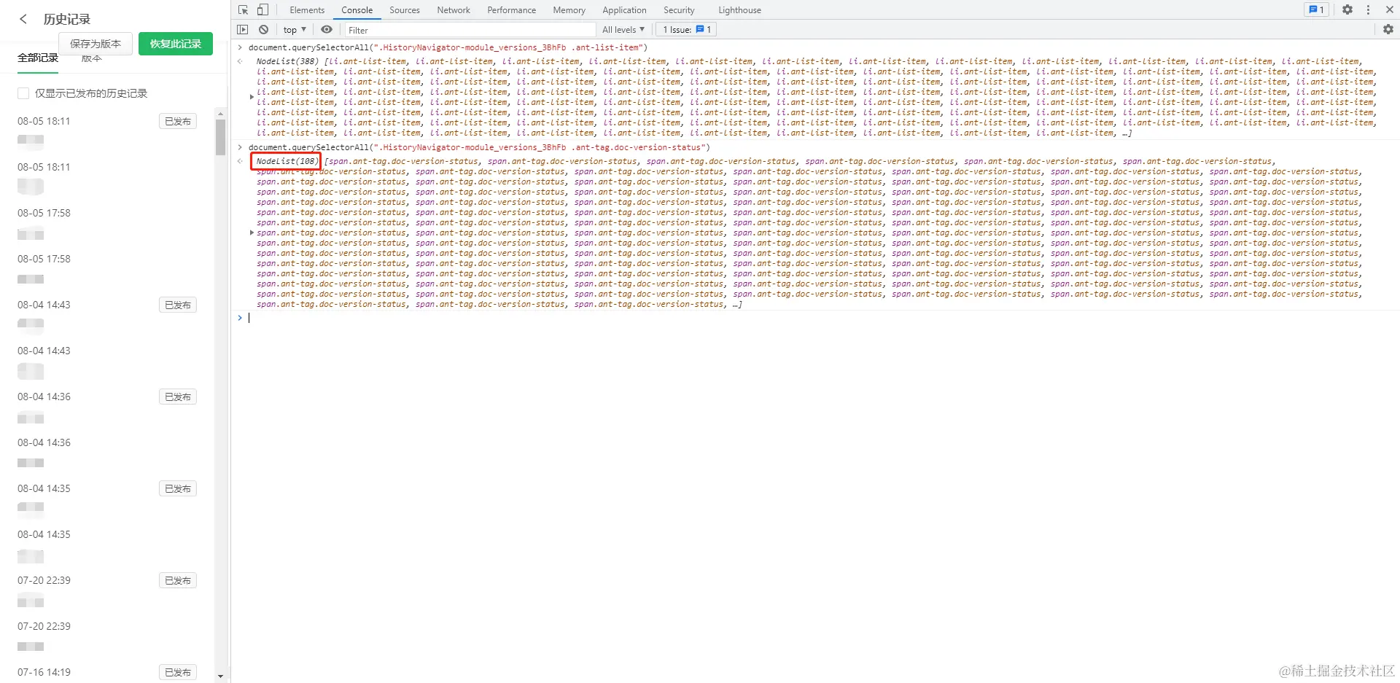Expand the NodeList(388) result triangle

point(252,97)
